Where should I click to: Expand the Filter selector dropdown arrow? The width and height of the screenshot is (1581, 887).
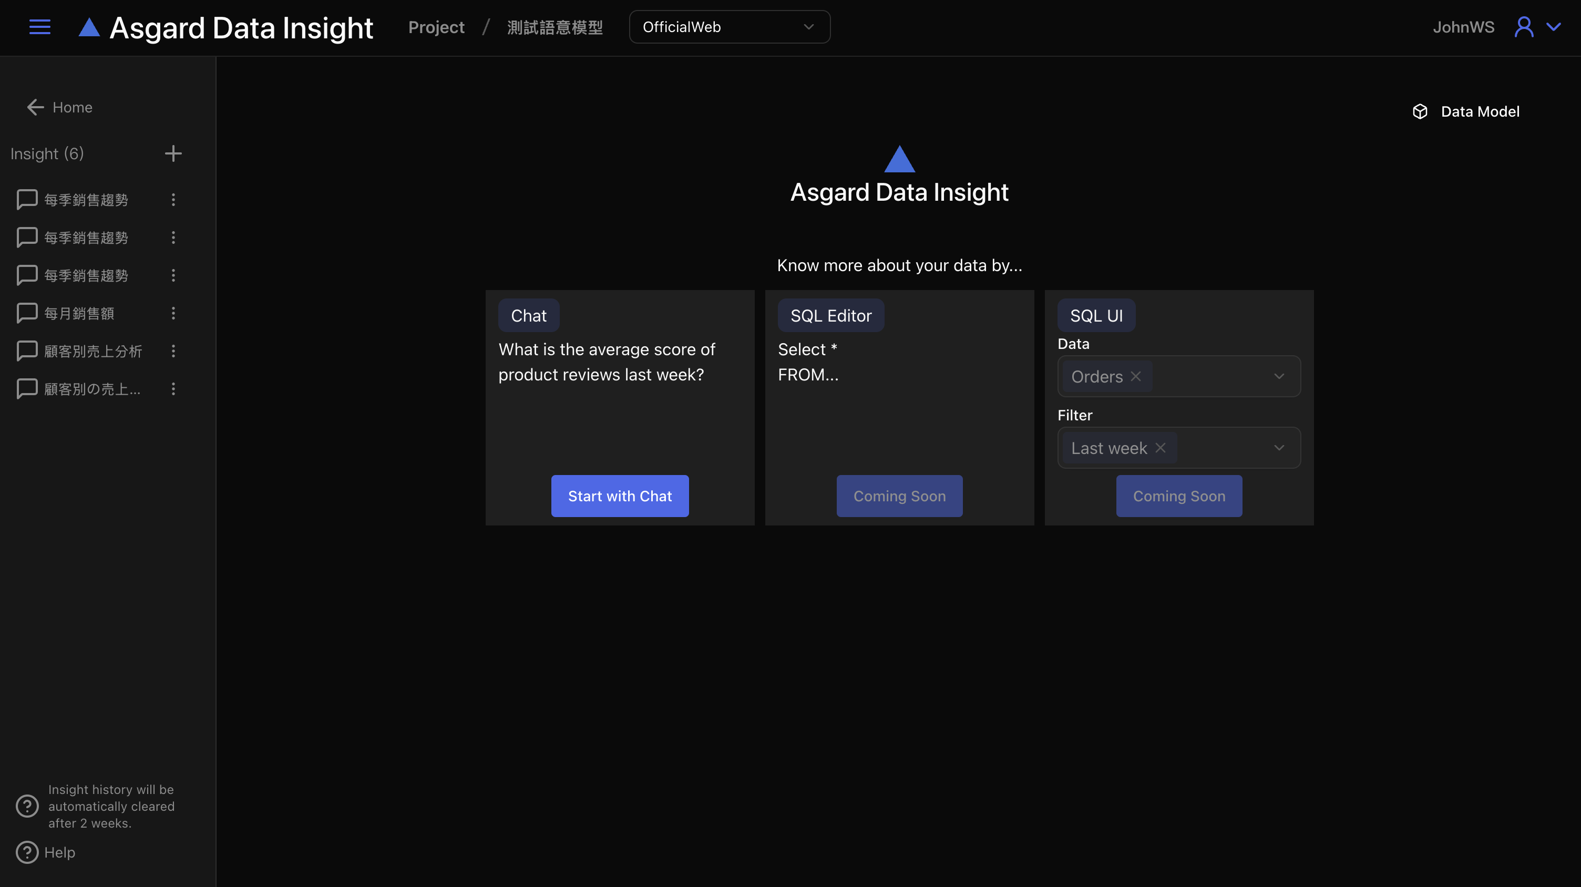(1278, 448)
